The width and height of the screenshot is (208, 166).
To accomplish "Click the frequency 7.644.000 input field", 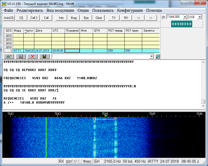I will click(175, 17).
